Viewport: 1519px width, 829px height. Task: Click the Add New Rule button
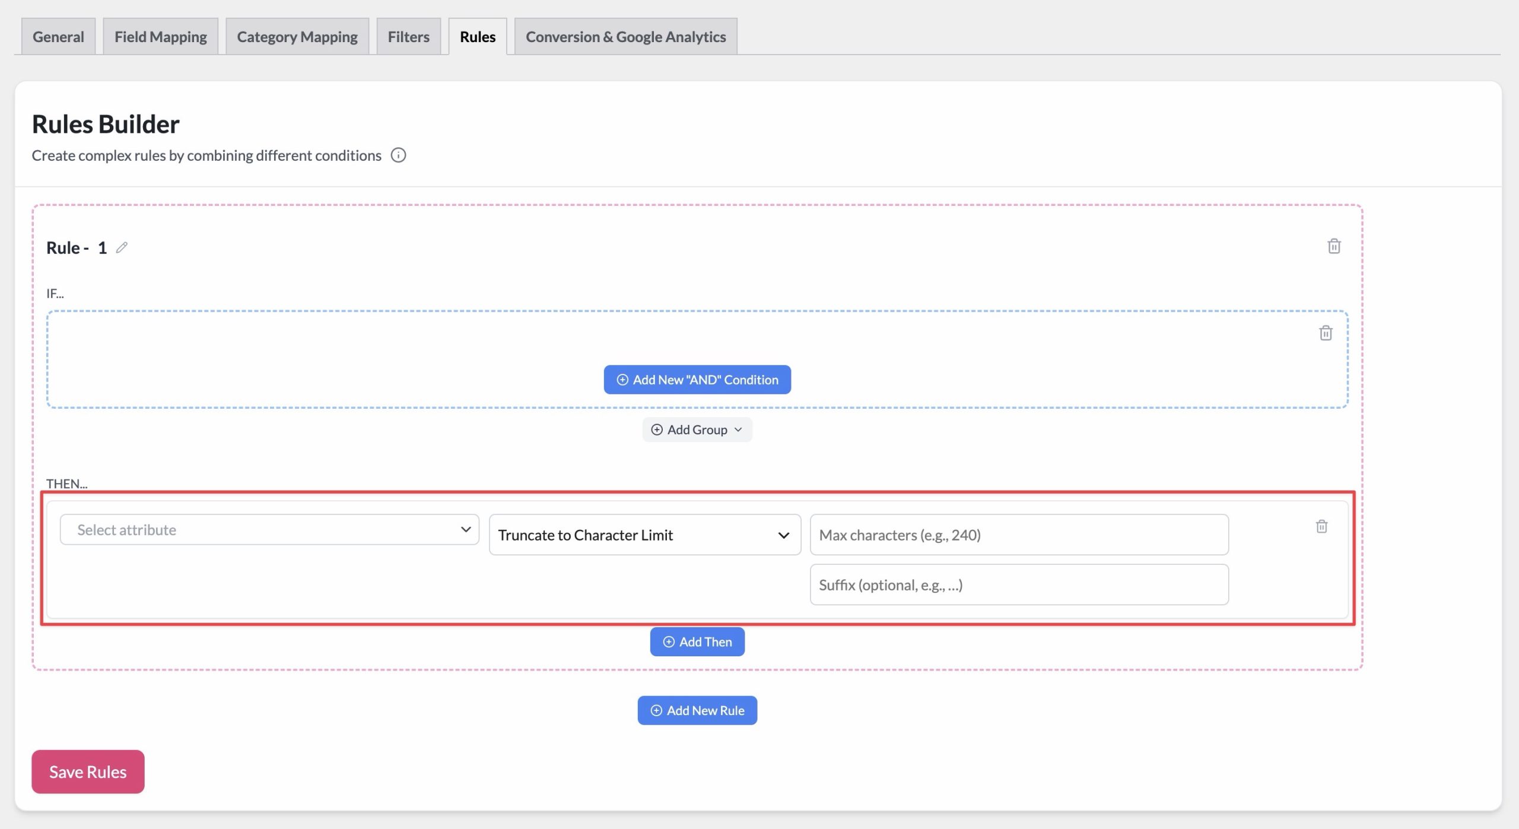click(697, 710)
